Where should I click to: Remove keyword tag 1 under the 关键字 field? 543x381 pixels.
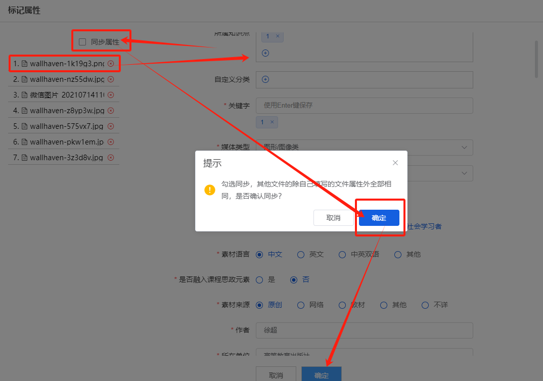pos(272,122)
